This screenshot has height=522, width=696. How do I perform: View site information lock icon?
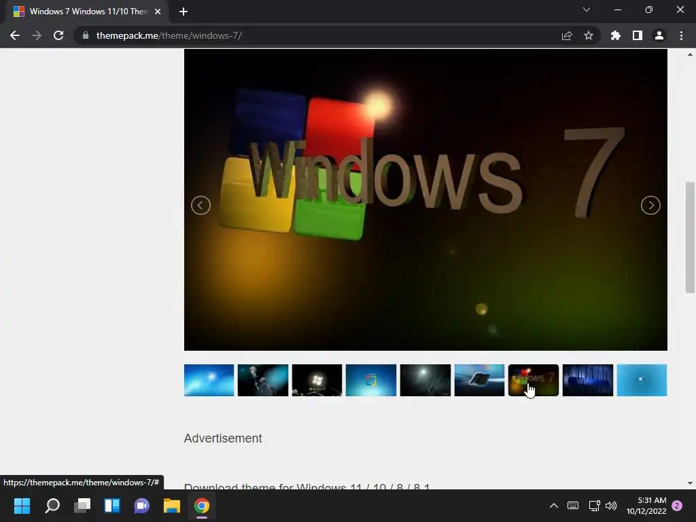[85, 35]
